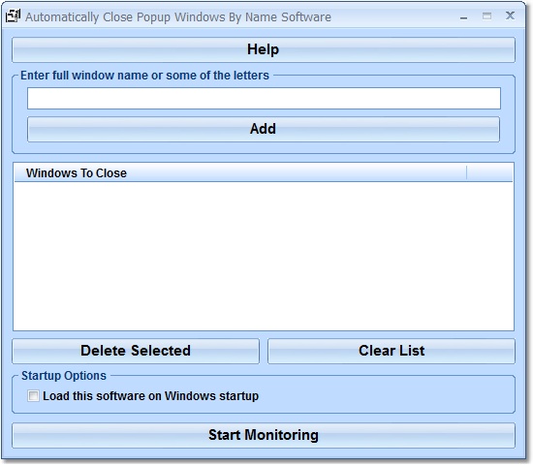Enable the load on Windows startup checkbox
533x466 pixels.
click(33, 396)
